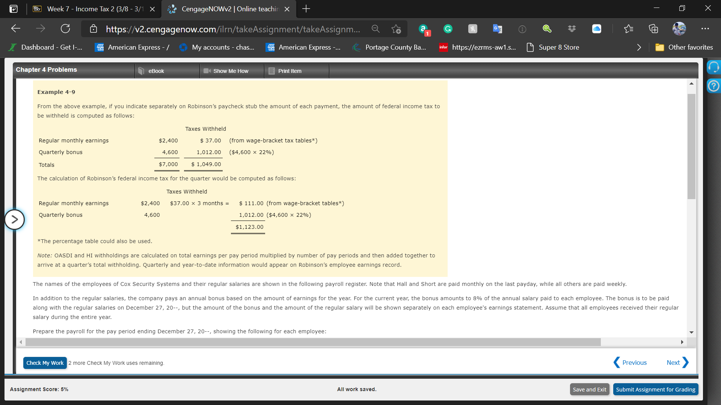Click the browser forward arrow
Viewport: 721px width, 405px height.
pos(41,29)
